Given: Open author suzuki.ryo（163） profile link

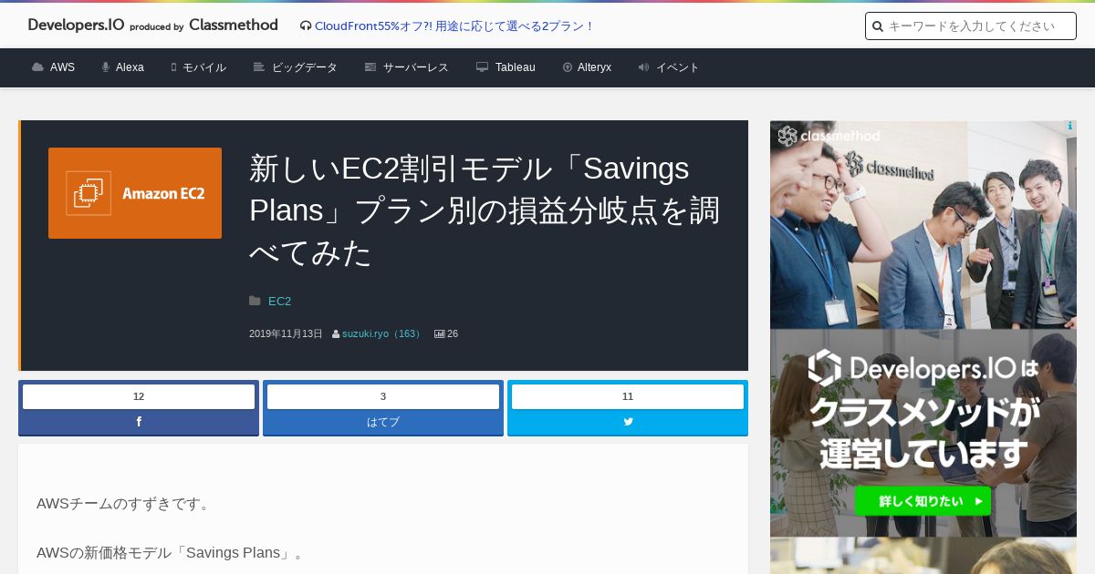Looking at the screenshot, I should pyautogui.click(x=383, y=334).
